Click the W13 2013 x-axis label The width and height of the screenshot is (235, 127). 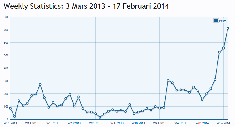pos(32,123)
